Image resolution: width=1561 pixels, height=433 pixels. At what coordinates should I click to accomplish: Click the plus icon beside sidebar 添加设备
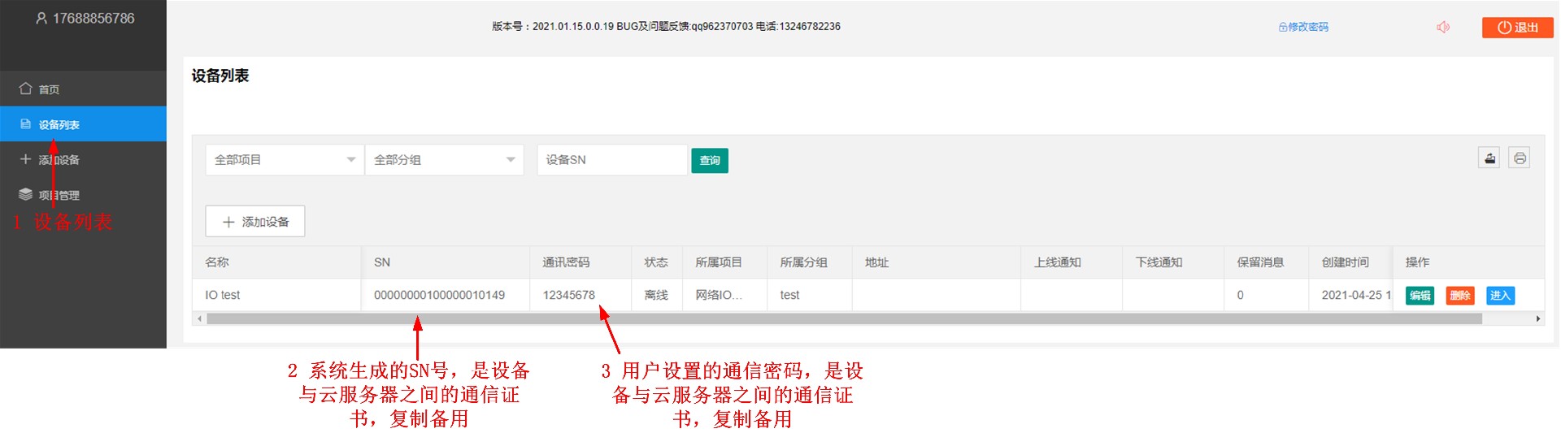click(26, 159)
